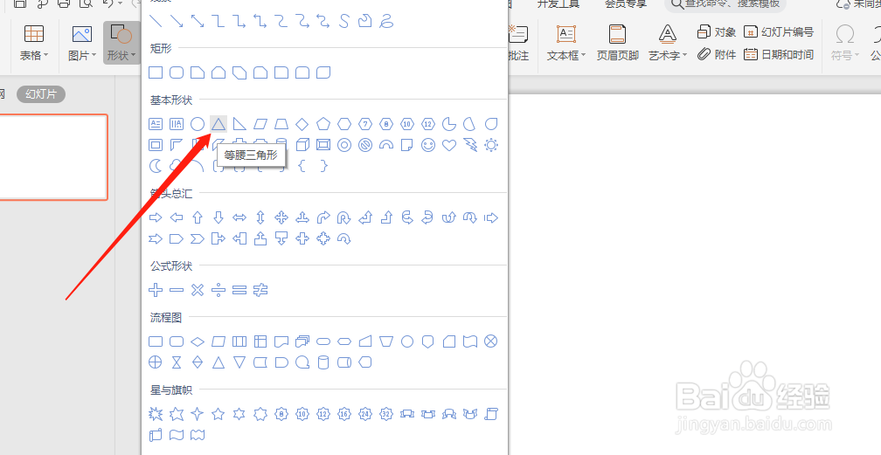Select the vertical scroll shape
The width and height of the screenshot is (881, 455).
tap(491, 414)
